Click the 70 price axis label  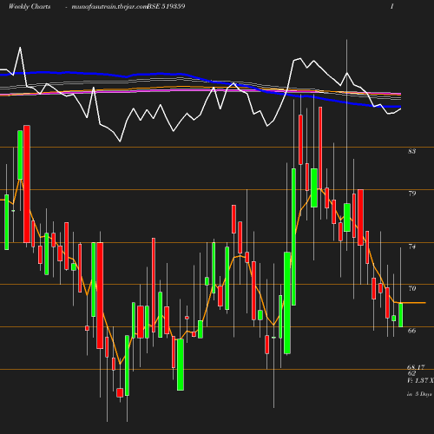point(412,288)
